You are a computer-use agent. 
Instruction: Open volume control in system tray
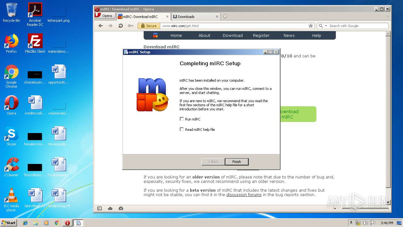pos(366,223)
